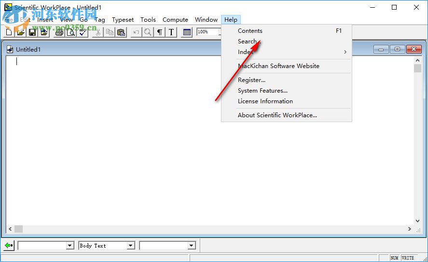
Task: Click the horizontal scrollbar thumb
Action: point(18,229)
